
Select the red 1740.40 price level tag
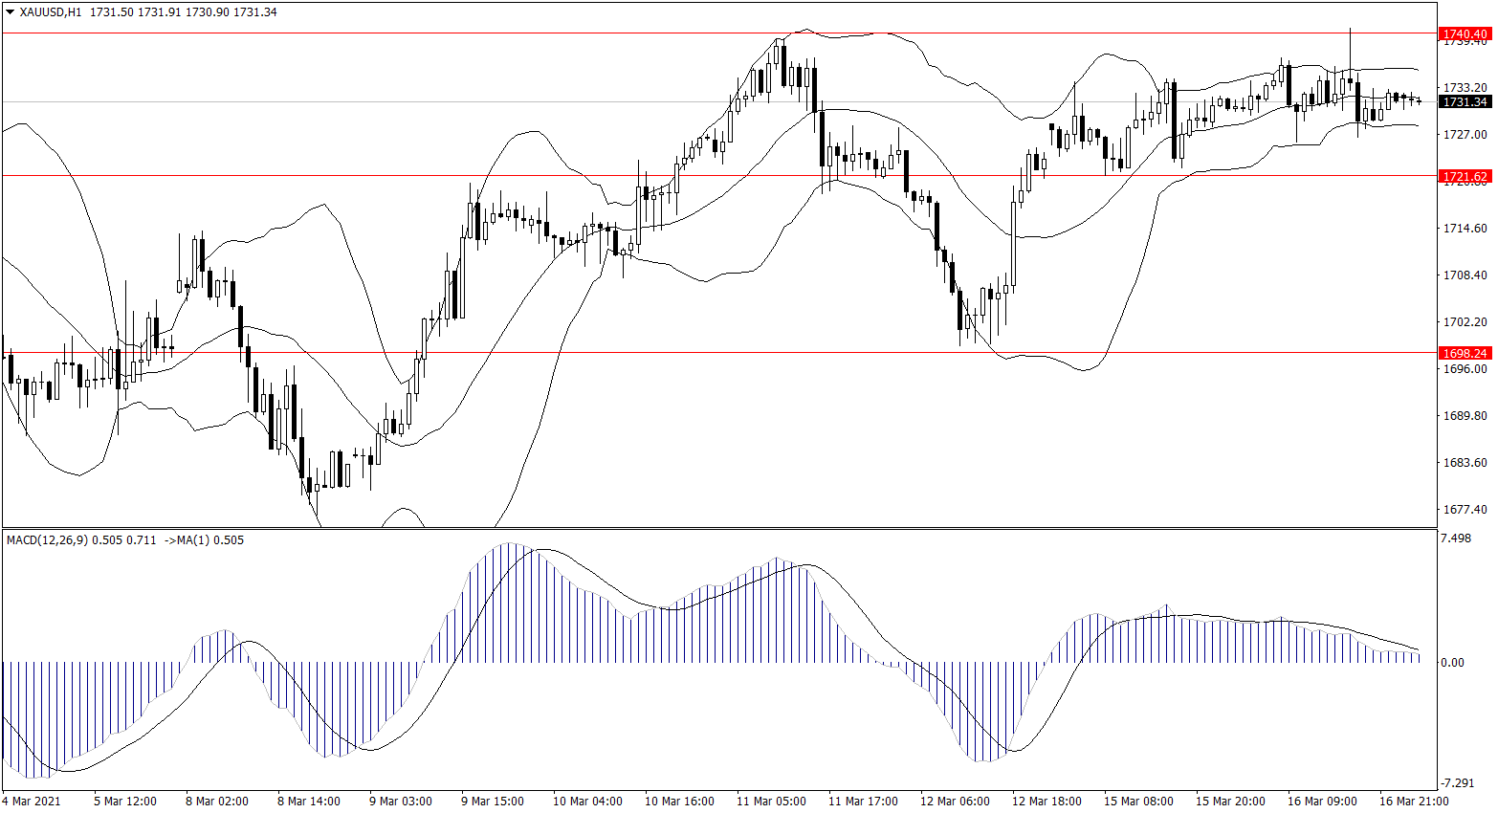[x=1465, y=33]
